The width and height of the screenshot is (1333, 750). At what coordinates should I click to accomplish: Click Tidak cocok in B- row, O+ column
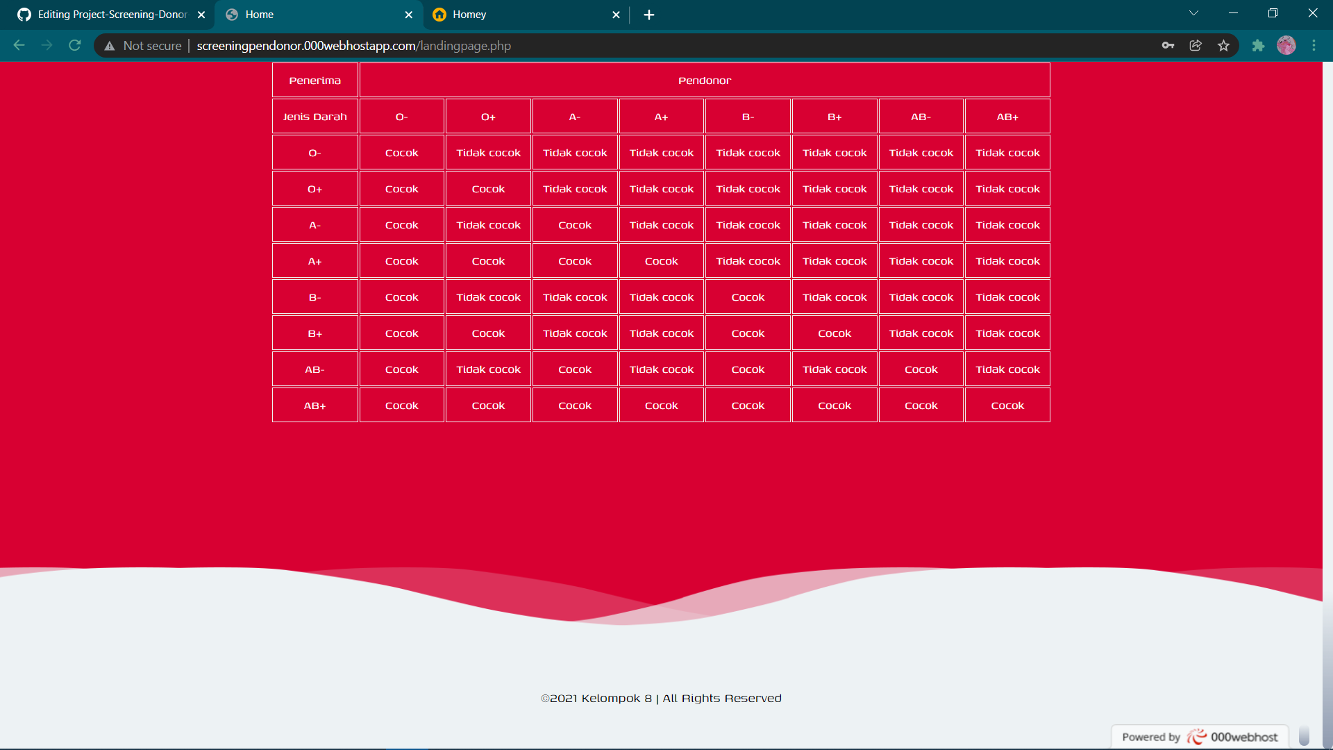click(489, 297)
